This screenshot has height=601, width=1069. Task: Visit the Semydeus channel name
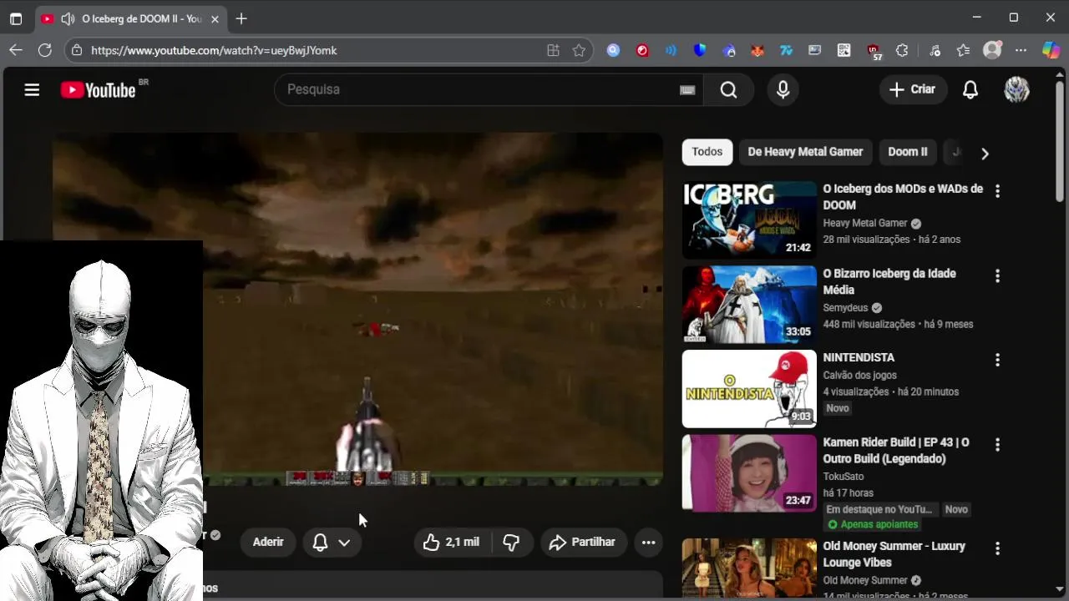[845, 308]
